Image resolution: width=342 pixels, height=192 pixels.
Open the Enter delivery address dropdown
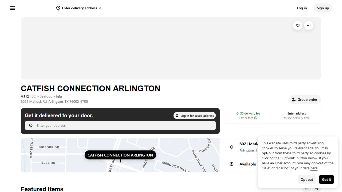tap(79, 8)
